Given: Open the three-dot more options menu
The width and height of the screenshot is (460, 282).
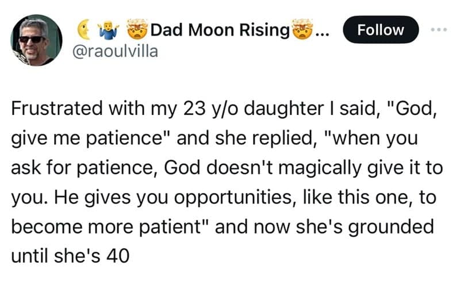Looking at the screenshot, I should coord(439,29).
